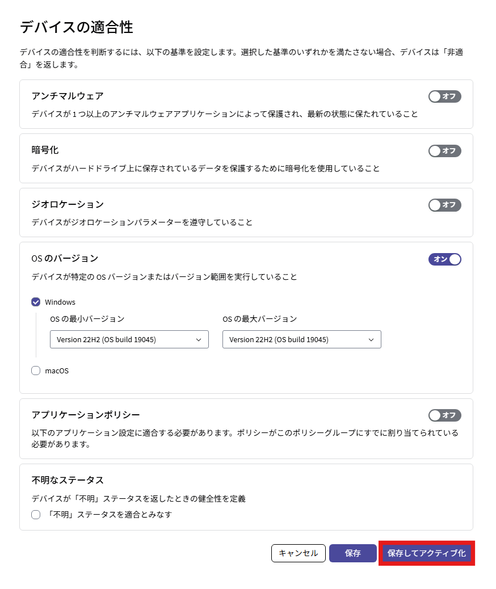Turn on the アプリケーションポリシー toggle
The width and height of the screenshot is (496, 589).
pyautogui.click(x=444, y=415)
